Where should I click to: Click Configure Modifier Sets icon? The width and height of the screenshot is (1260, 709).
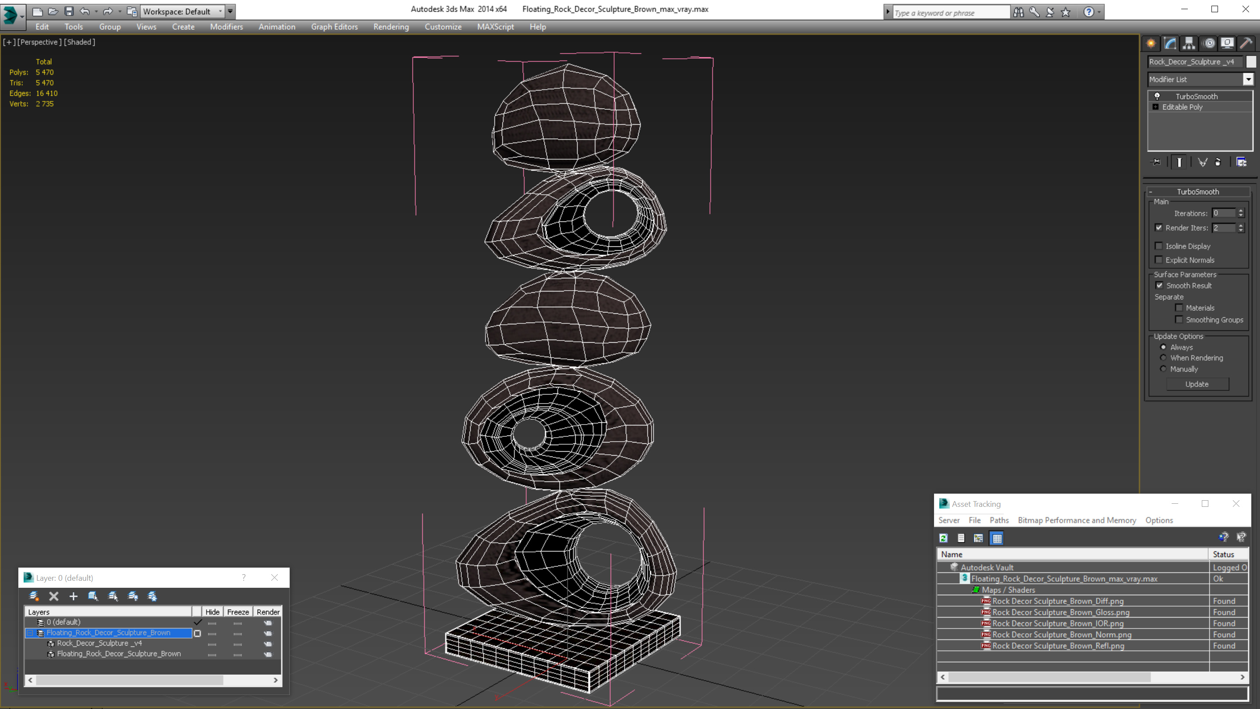click(x=1242, y=162)
